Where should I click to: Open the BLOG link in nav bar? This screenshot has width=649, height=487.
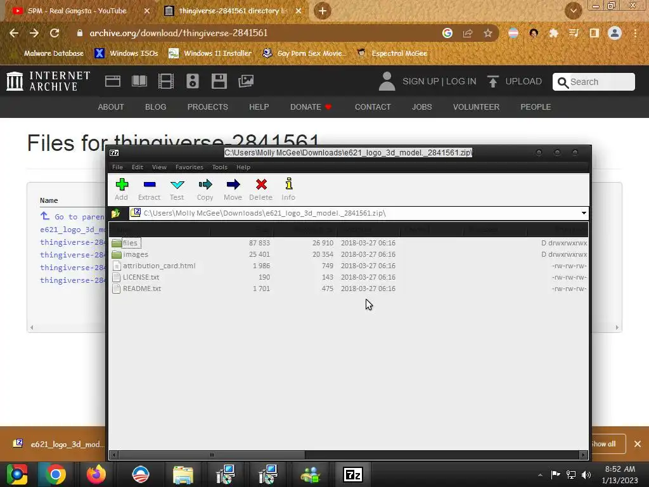156,107
